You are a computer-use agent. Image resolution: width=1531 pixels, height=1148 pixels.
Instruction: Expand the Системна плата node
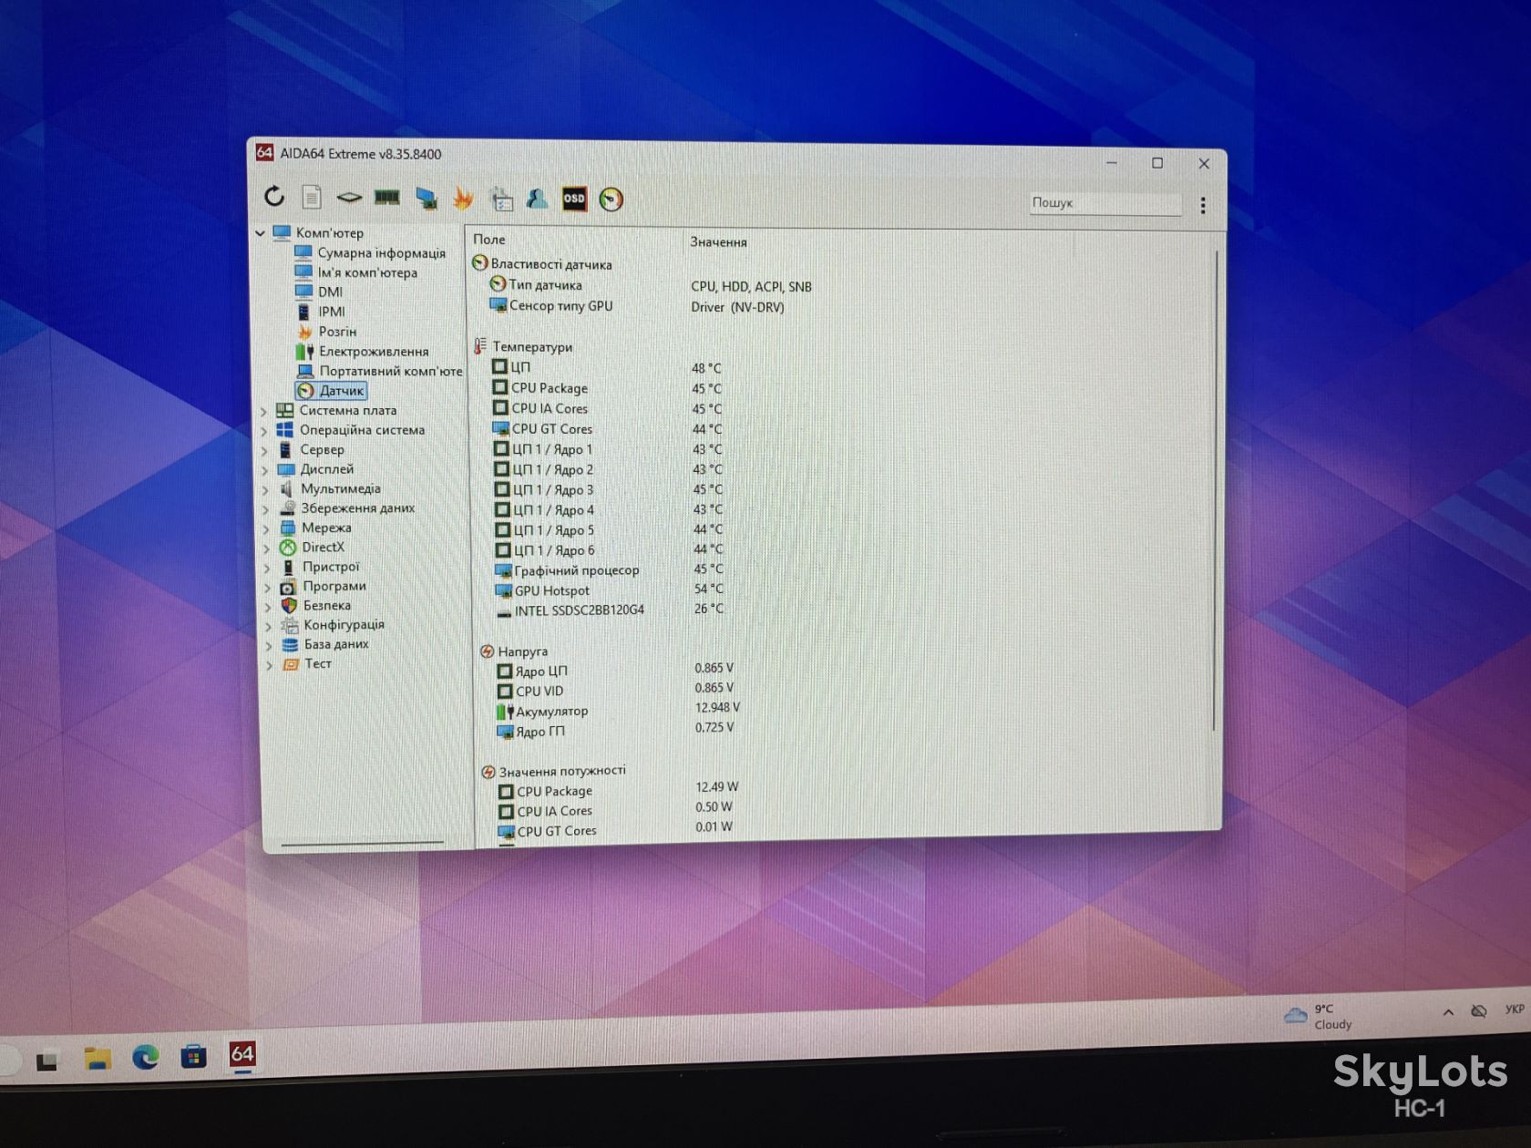(x=265, y=411)
